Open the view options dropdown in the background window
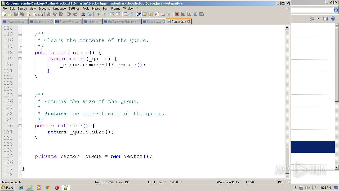 point(318,19)
